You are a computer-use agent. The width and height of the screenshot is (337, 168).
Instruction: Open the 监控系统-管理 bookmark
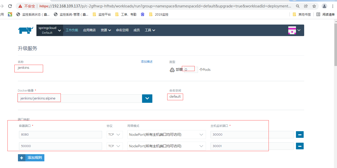[71, 15]
